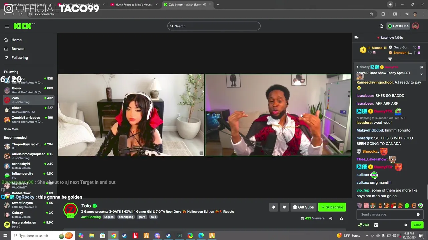
Task: Click Zolo's channel avatar
Action: tap(71, 210)
